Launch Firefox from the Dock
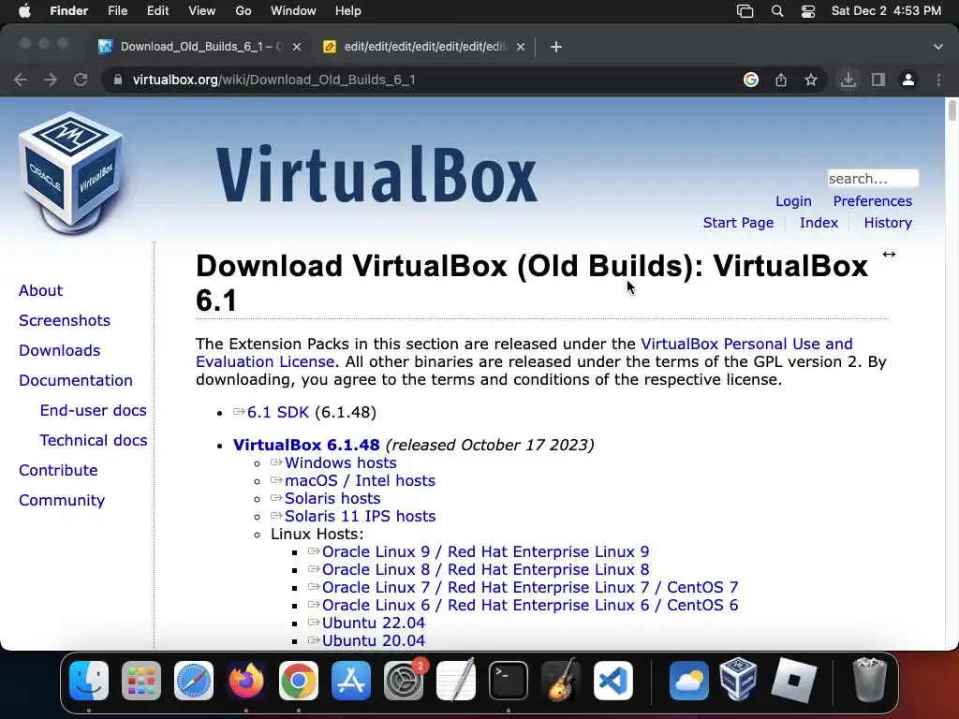The height and width of the screenshot is (719, 959). tap(246, 681)
